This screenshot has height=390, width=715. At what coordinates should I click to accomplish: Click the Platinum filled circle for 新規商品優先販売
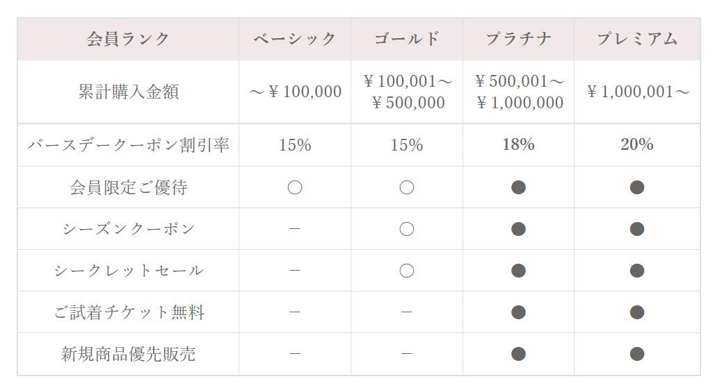[x=518, y=354]
